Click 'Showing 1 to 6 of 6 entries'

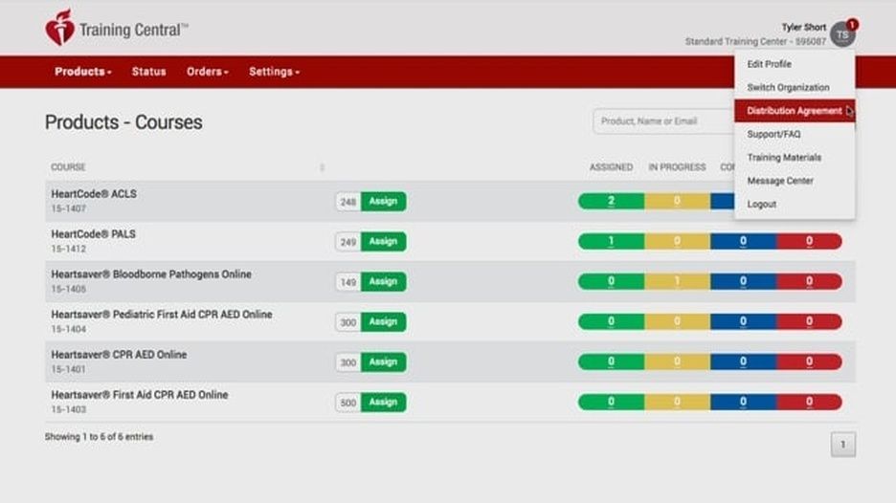[x=99, y=437]
